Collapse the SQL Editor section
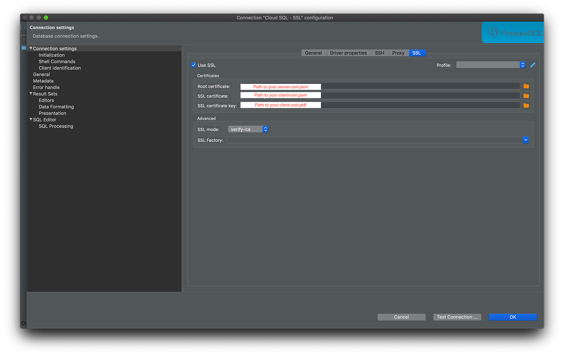Image resolution: width=564 pixels, height=355 pixels. click(31, 119)
